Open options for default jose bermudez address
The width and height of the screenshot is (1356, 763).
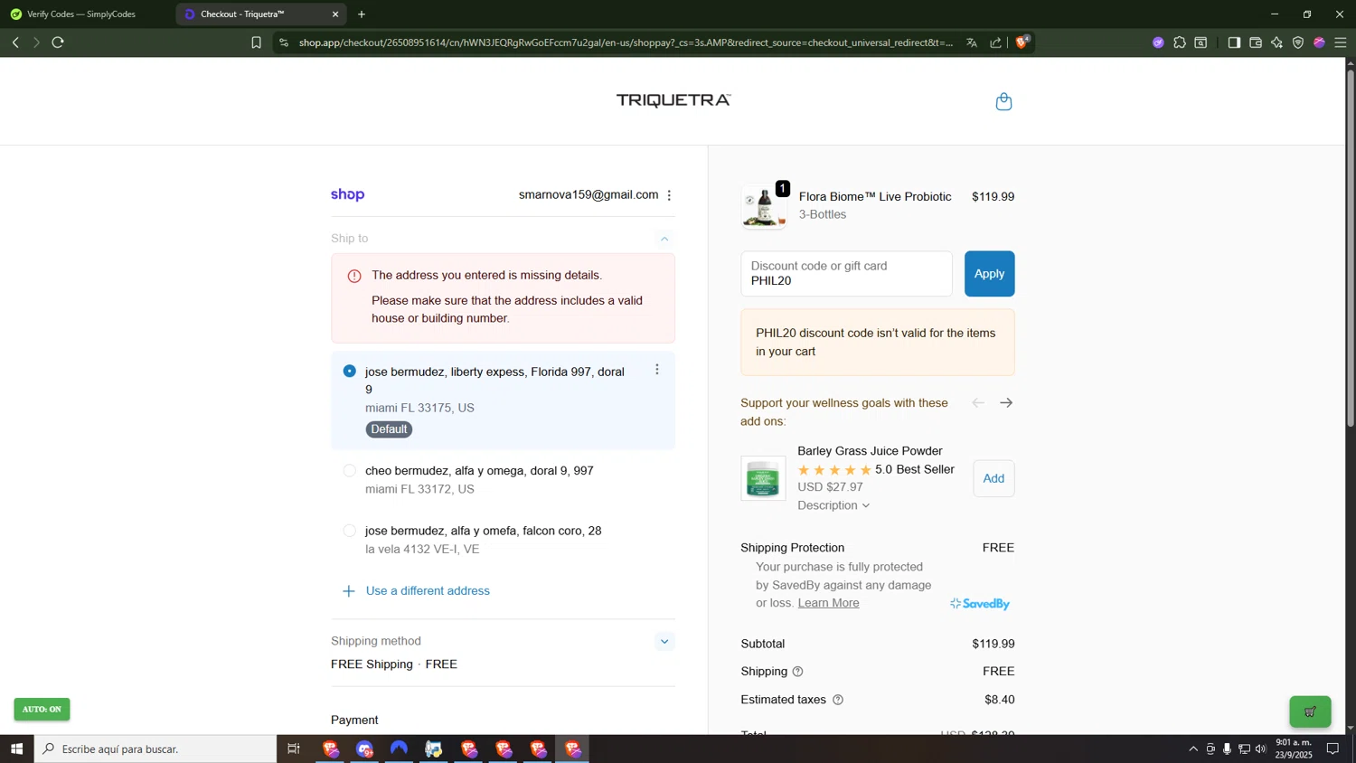(x=657, y=370)
